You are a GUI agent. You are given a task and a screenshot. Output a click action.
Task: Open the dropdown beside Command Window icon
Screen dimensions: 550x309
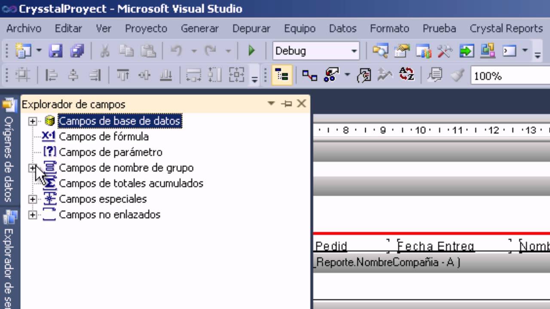(525, 51)
